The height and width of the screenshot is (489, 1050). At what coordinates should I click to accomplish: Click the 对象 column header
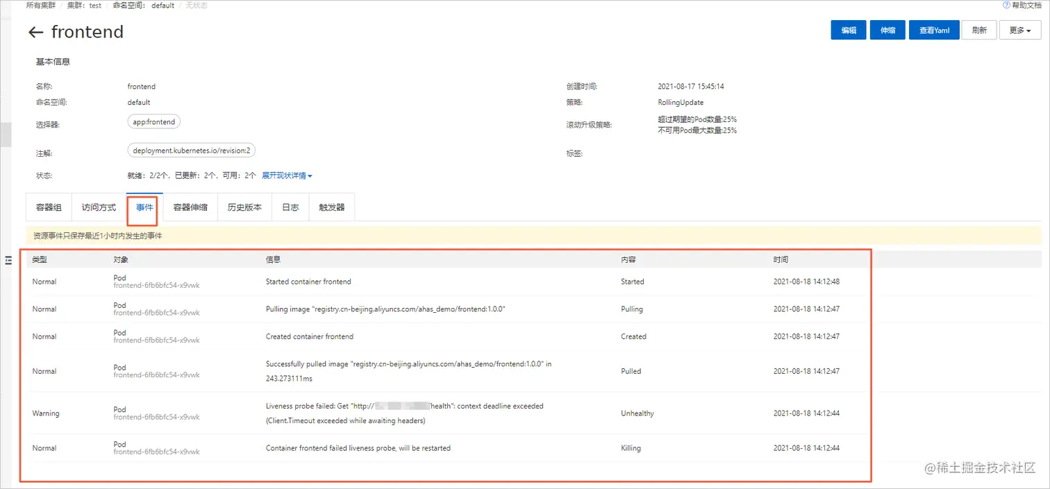tap(121, 259)
